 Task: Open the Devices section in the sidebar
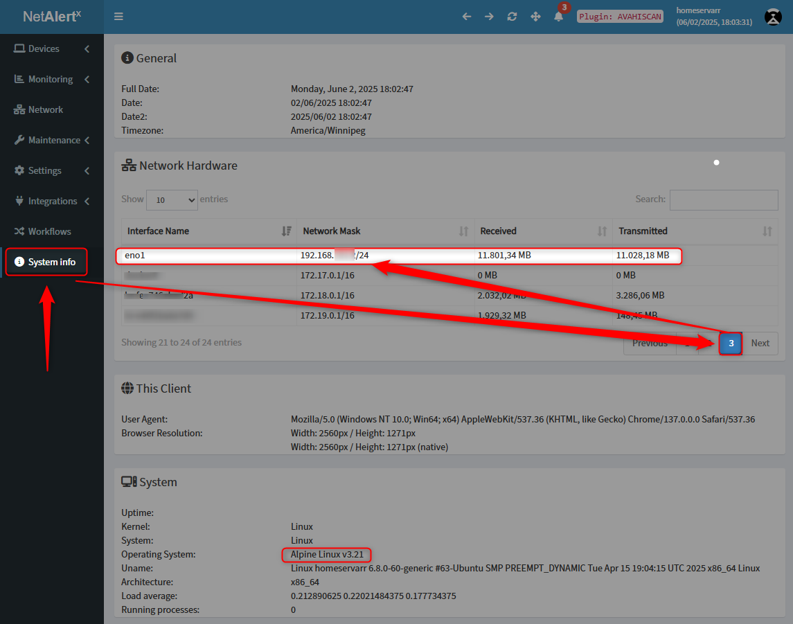(42, 48)
